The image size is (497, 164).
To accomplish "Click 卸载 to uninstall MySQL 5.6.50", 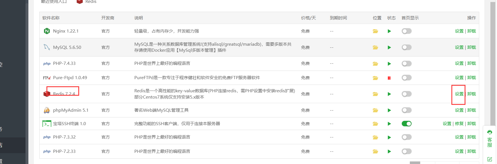I will pos(471,47).
